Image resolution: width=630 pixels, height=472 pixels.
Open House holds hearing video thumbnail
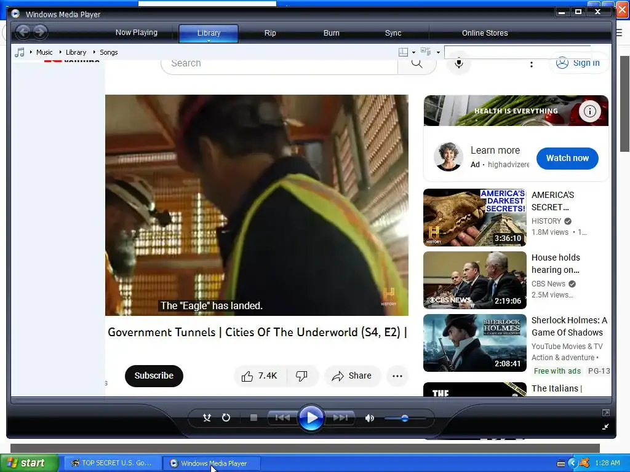tap(474, 280)
